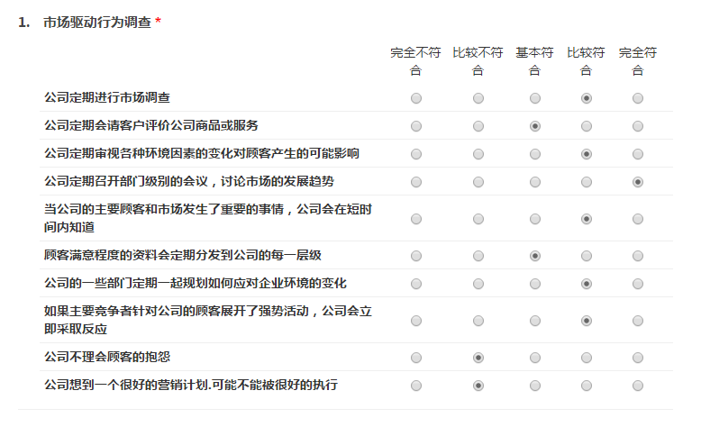This screenshot has width=701, height=427.
Task: Select 基本符合 for 公司定期审视各种环境因素 row
Action: (x=535, y=154)
